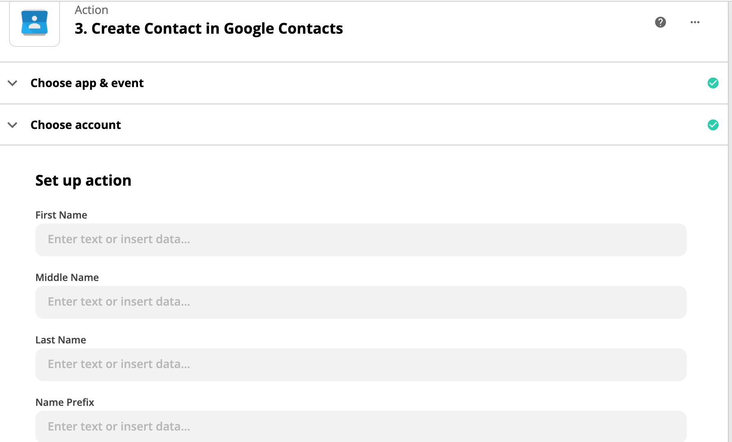The width and height of the screenshot is (732, 442).
Task: Expand the Choose app & event chevron
Action: (x=13, y=83)
